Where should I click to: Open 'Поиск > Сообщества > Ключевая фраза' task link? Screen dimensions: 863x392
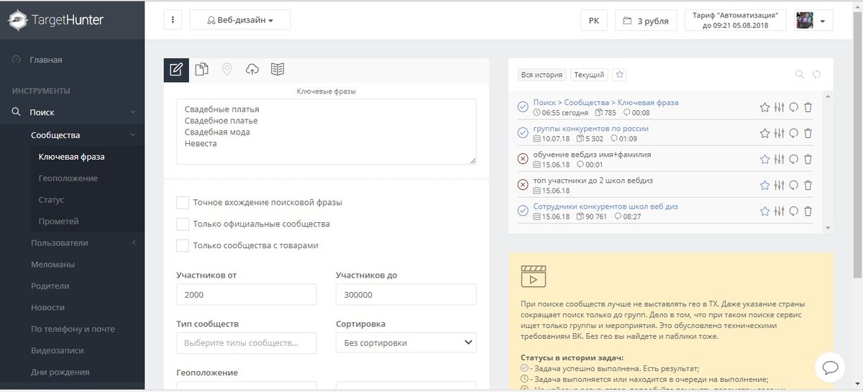pyautogui.click(x=606, y=103)
